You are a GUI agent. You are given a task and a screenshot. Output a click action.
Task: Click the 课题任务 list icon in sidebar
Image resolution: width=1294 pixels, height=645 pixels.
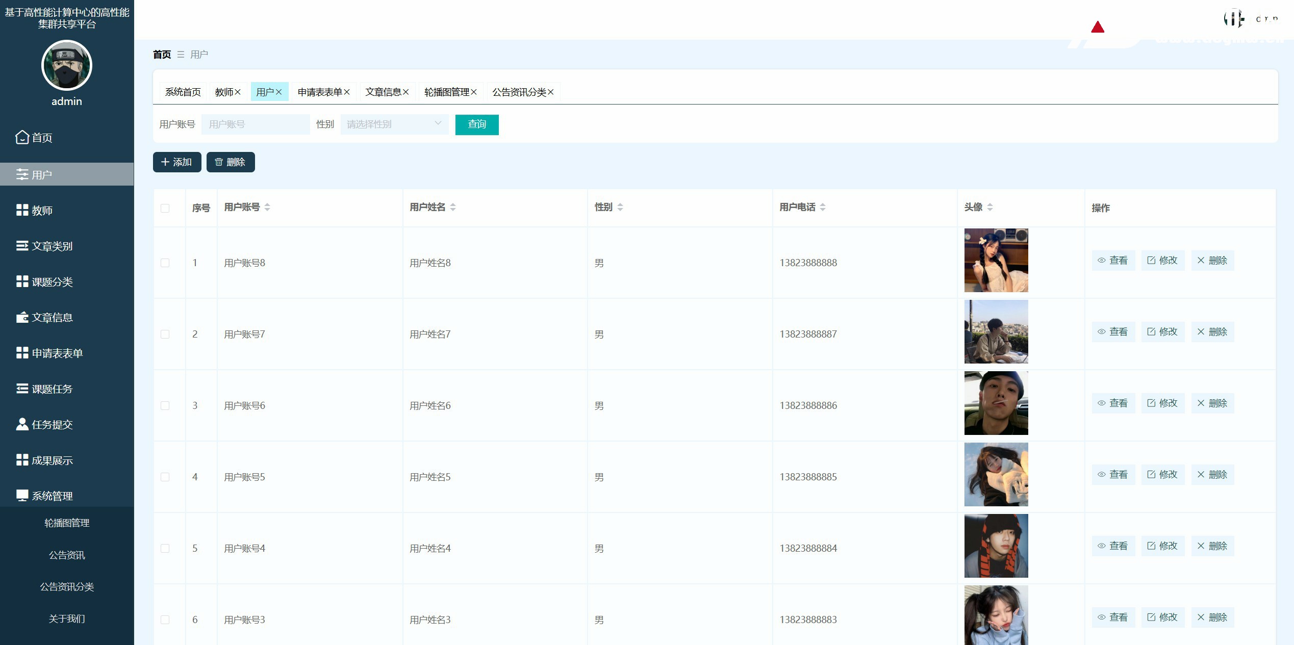click(x=22, y=389)
